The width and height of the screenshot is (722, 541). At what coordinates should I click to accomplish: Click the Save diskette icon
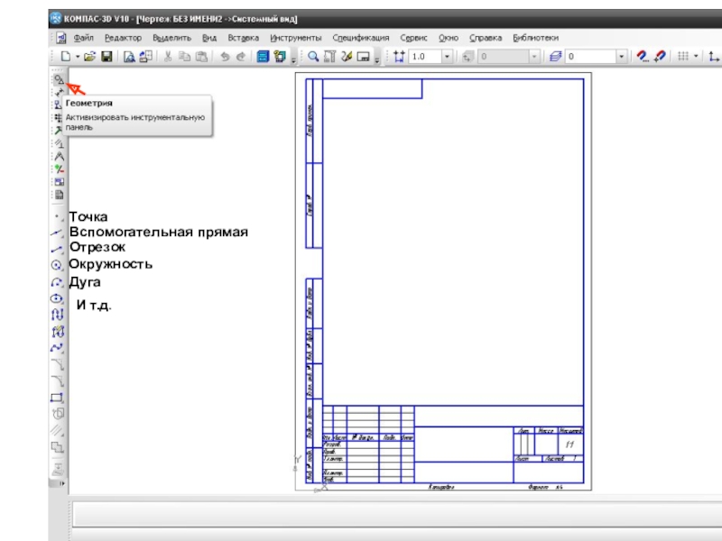(x=106, y=57)
